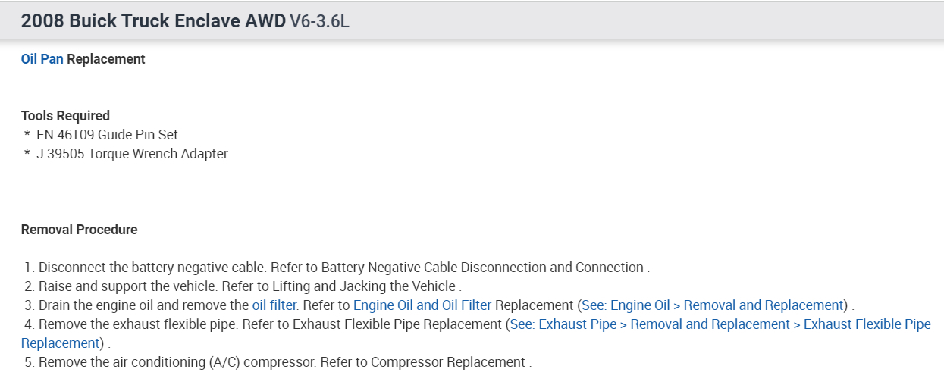Click the 'Removal Procedure' heading
Image resolution: width=944 pixels, height=388 pixels.
(79, 230)
